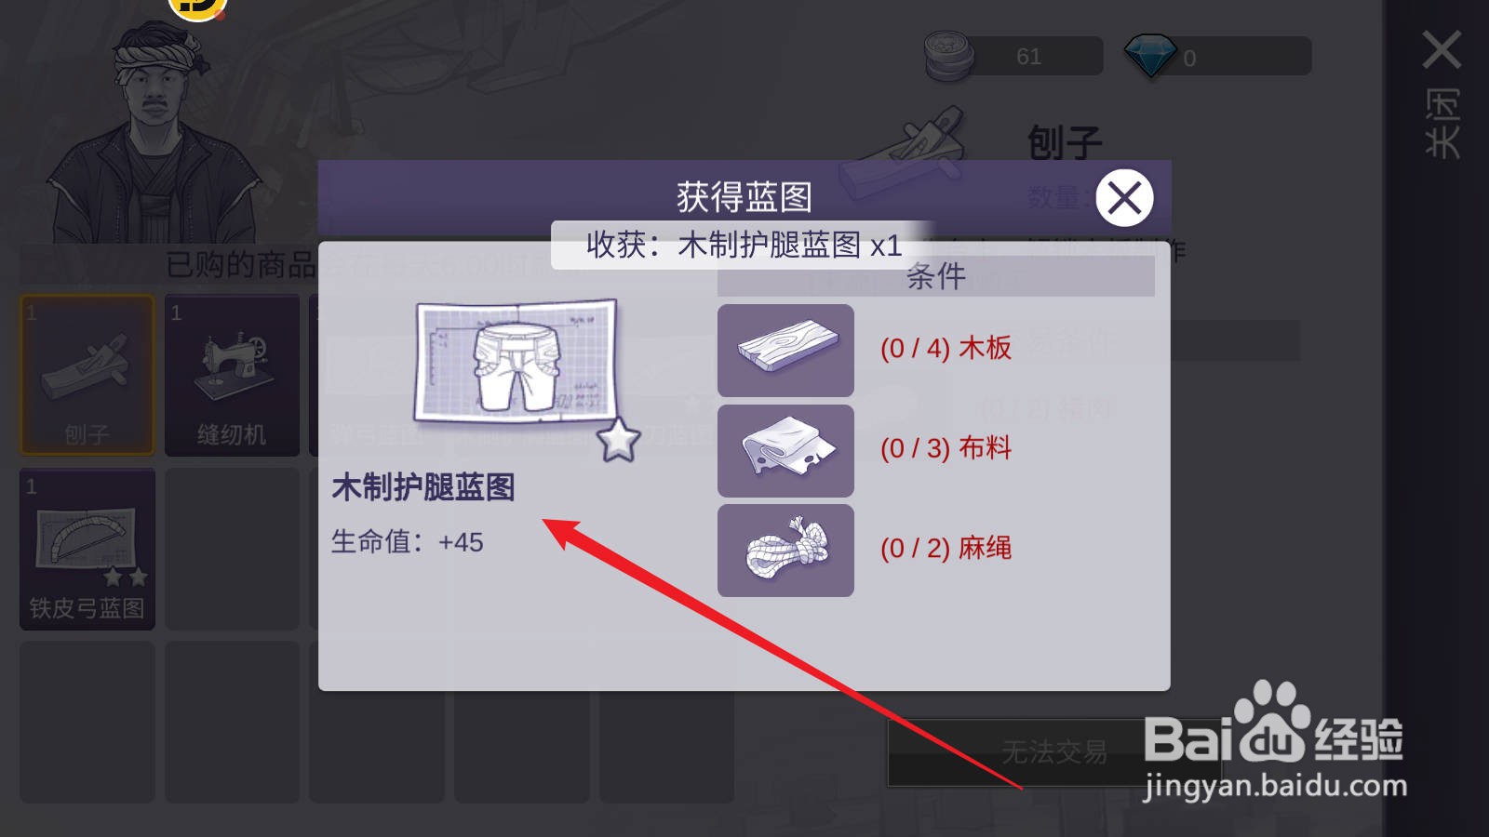Tap the coin currency icon
This screenshot has width=1489, height=837.
tap(948, 56)
